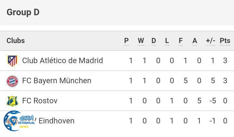Click the Clubs column header
This screenshot has width=234, height=137.
(16, 40)
